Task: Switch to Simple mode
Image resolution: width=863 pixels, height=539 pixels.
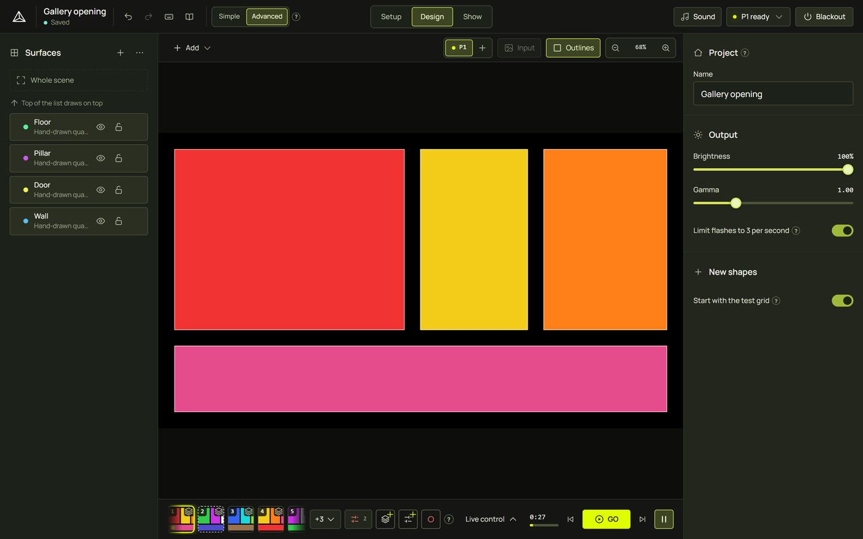Action: point(229,17)
